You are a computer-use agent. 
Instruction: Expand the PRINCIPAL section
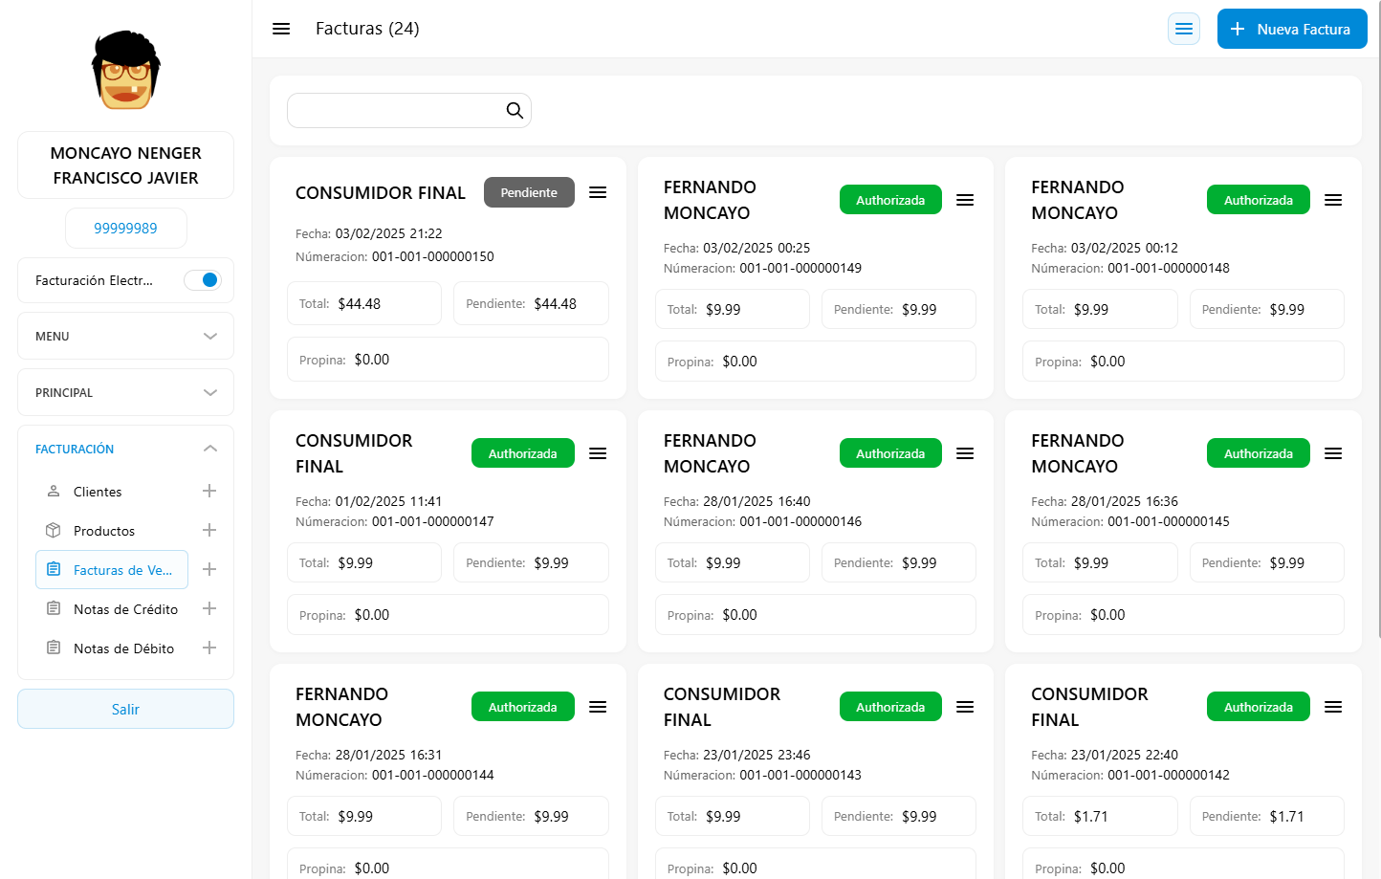tap(125, 392)
